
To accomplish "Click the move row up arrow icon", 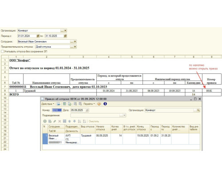I will point(69,121).
